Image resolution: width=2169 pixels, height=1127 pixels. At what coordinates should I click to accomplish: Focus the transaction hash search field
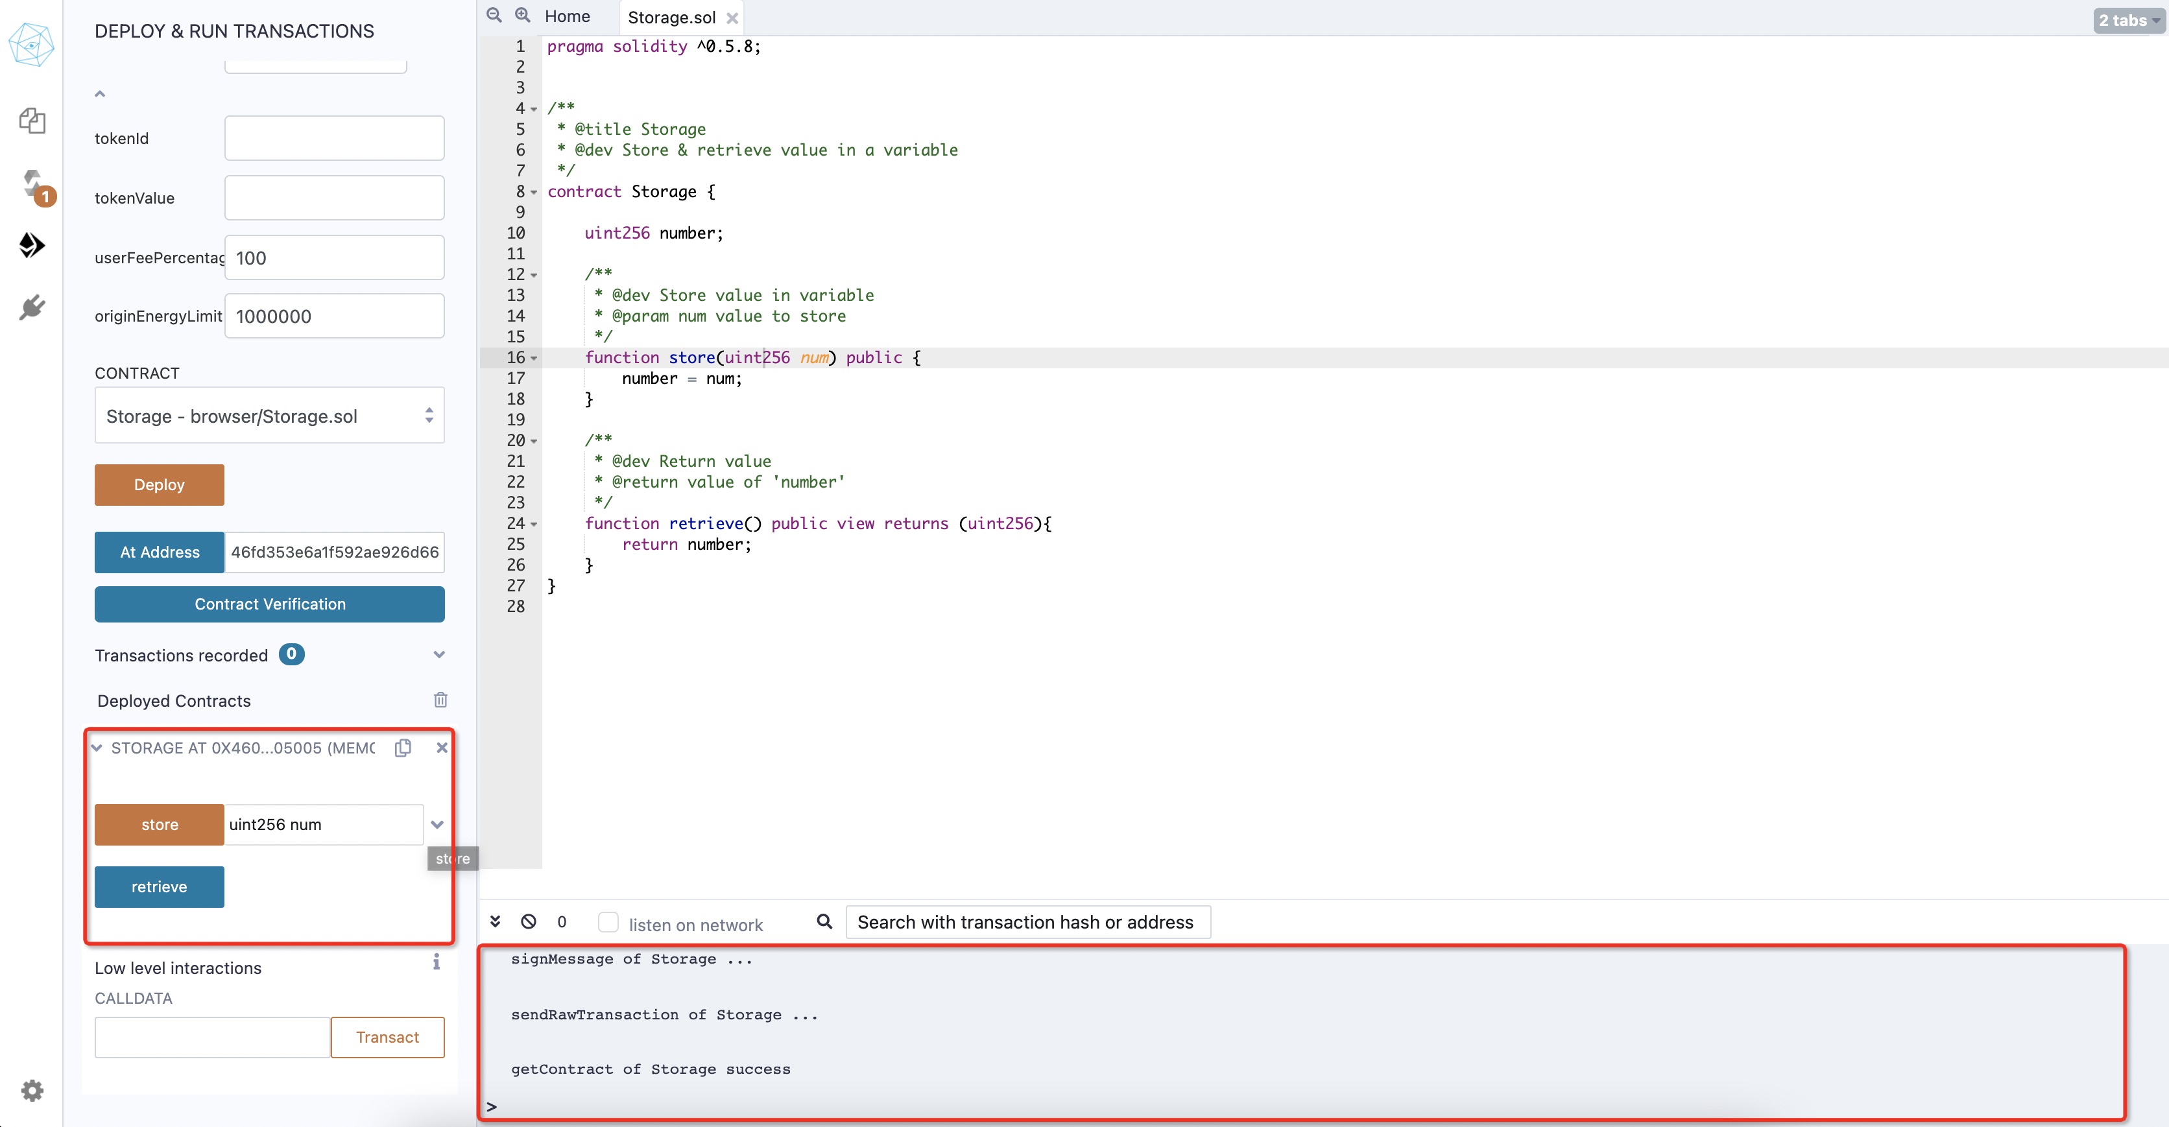tap(1027, 923)
